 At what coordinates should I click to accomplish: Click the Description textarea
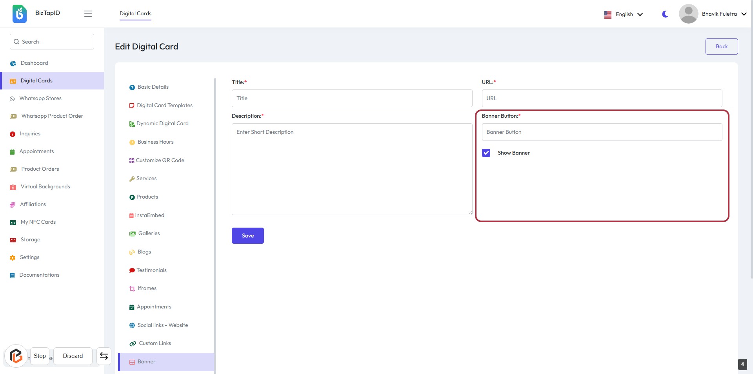(352, 169)
